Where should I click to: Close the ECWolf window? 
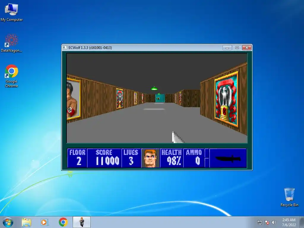coord(247,48)
